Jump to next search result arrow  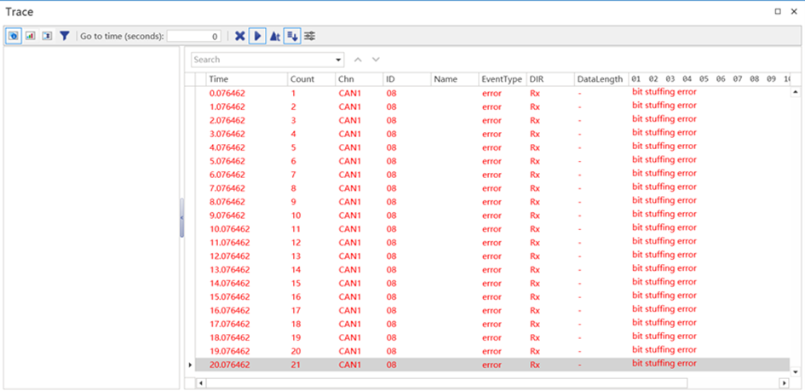(376, 60)
